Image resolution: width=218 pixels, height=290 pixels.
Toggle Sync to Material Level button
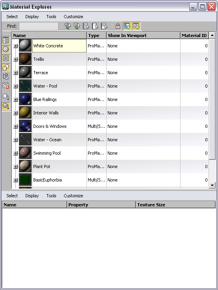(x=136, y=26)
